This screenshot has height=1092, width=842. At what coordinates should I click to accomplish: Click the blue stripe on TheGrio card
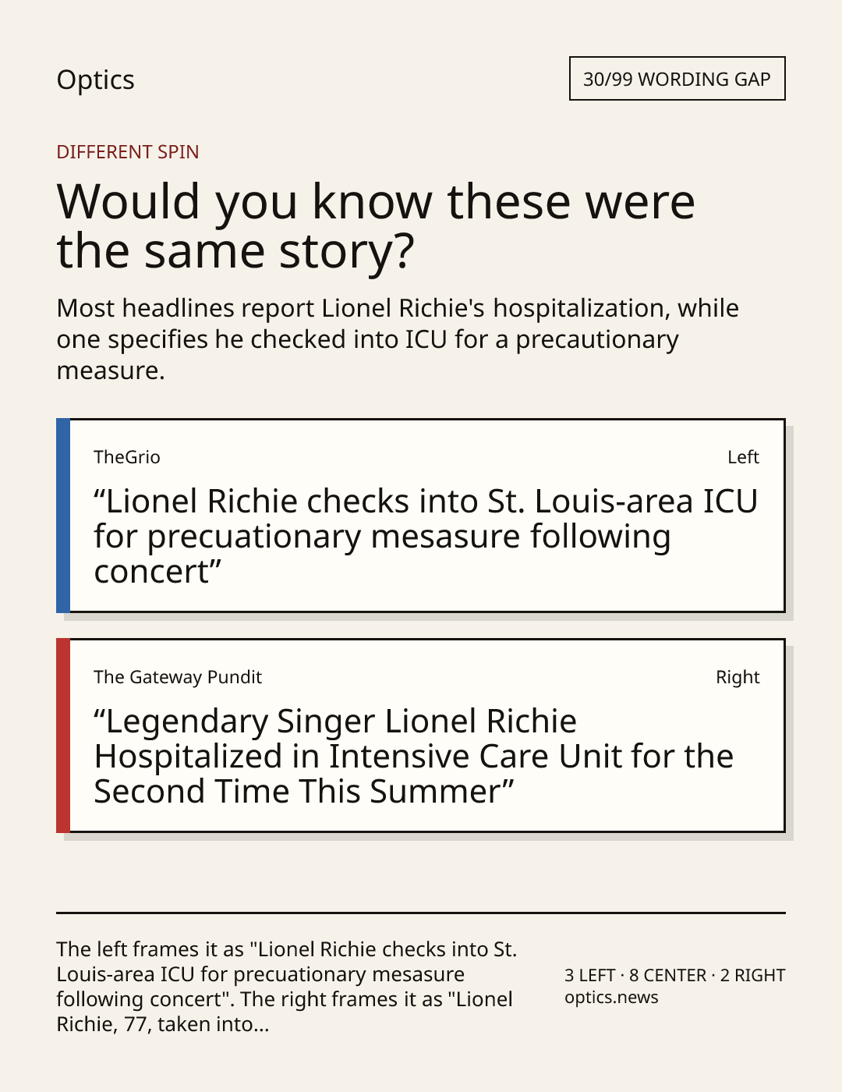[x=63, y=516]
